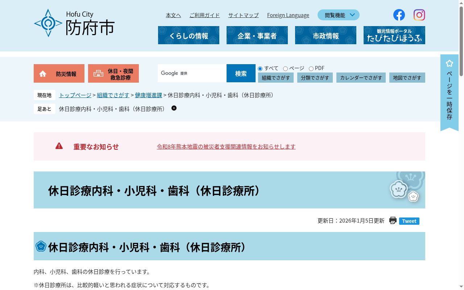Open the 企業・事業者 menu
The image size is (464, 290).
[257, 35]
